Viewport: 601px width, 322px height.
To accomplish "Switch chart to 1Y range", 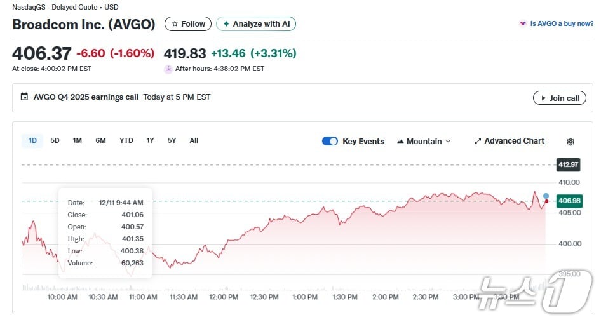I will pos(150,140).
